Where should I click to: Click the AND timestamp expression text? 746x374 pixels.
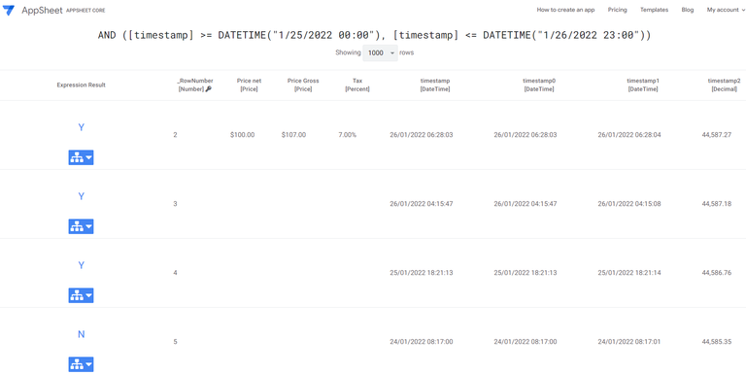(x=374, y=35)
